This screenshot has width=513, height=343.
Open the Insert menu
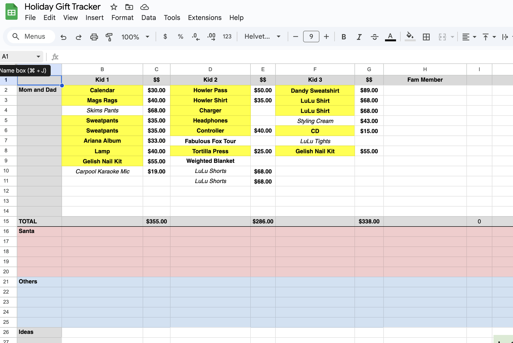tap(94, 18)
